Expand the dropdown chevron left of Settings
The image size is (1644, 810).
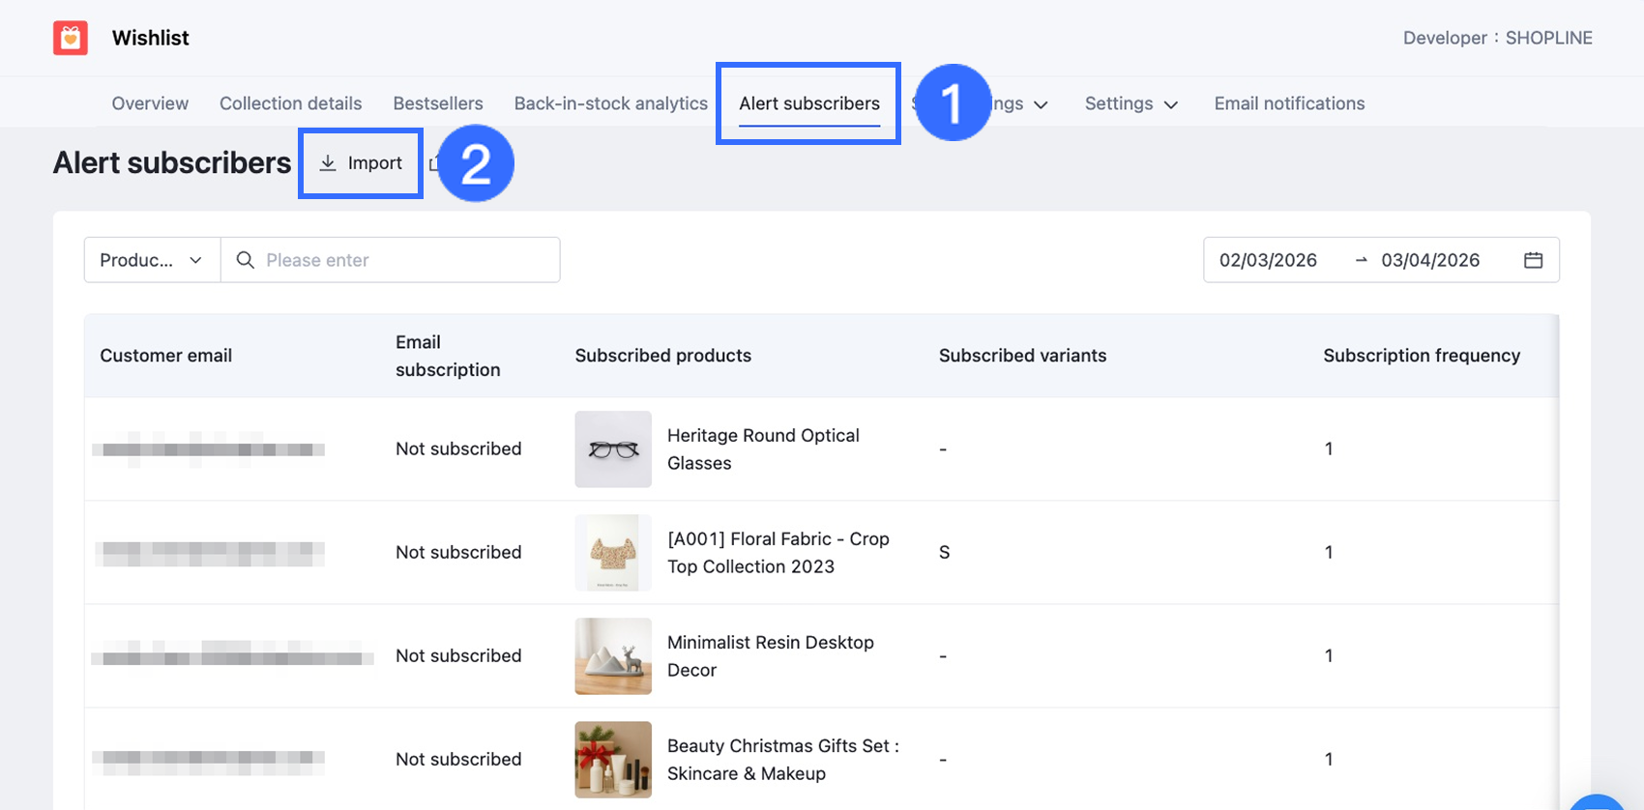coord(1041,104)
